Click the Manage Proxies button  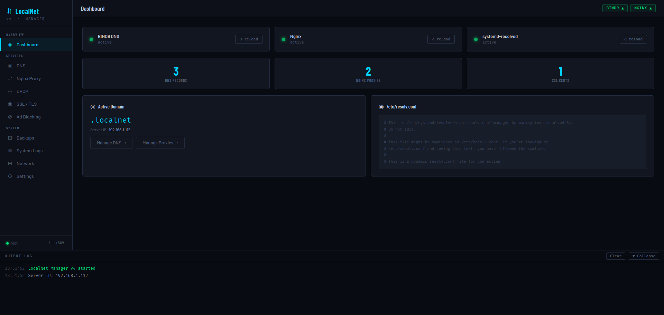[x=160, y=143]
